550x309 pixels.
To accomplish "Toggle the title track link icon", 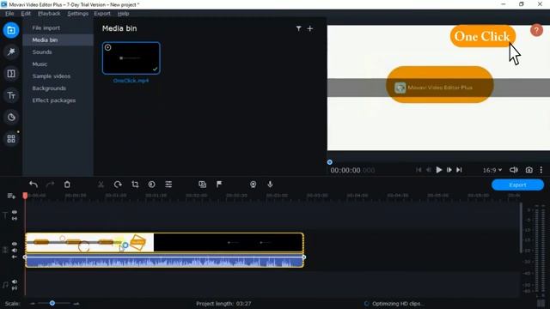I will pyautogui.click(x=15, y=218).
